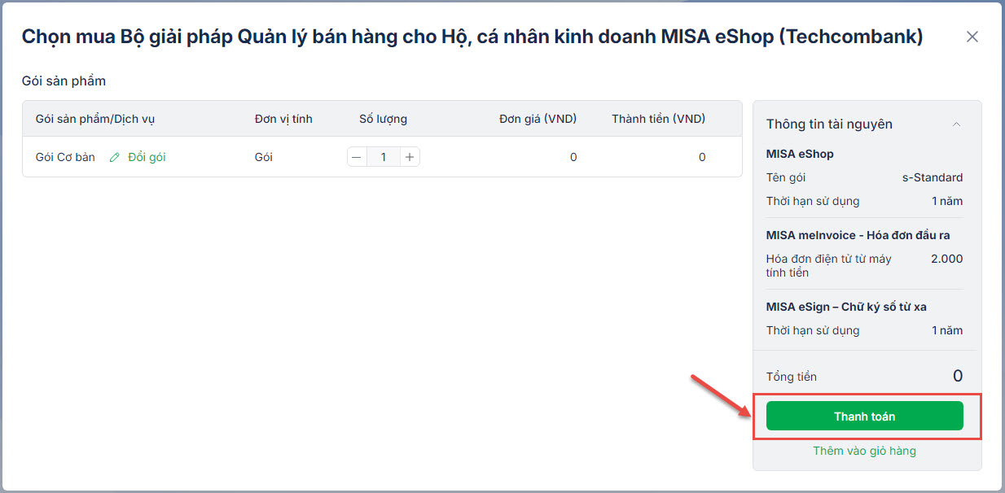Increase quantity with the plus button

click(x=410, y=157)
